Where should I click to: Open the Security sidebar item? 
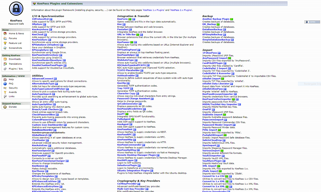(x=13, y=88)
